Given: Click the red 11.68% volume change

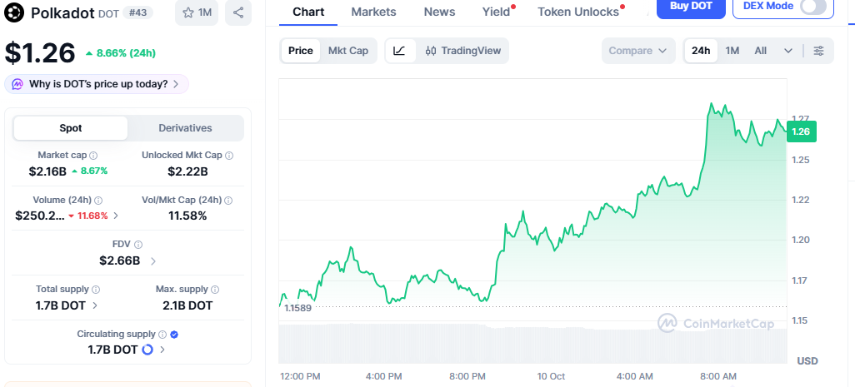Looking at the screenshot, I should point(87,216).
